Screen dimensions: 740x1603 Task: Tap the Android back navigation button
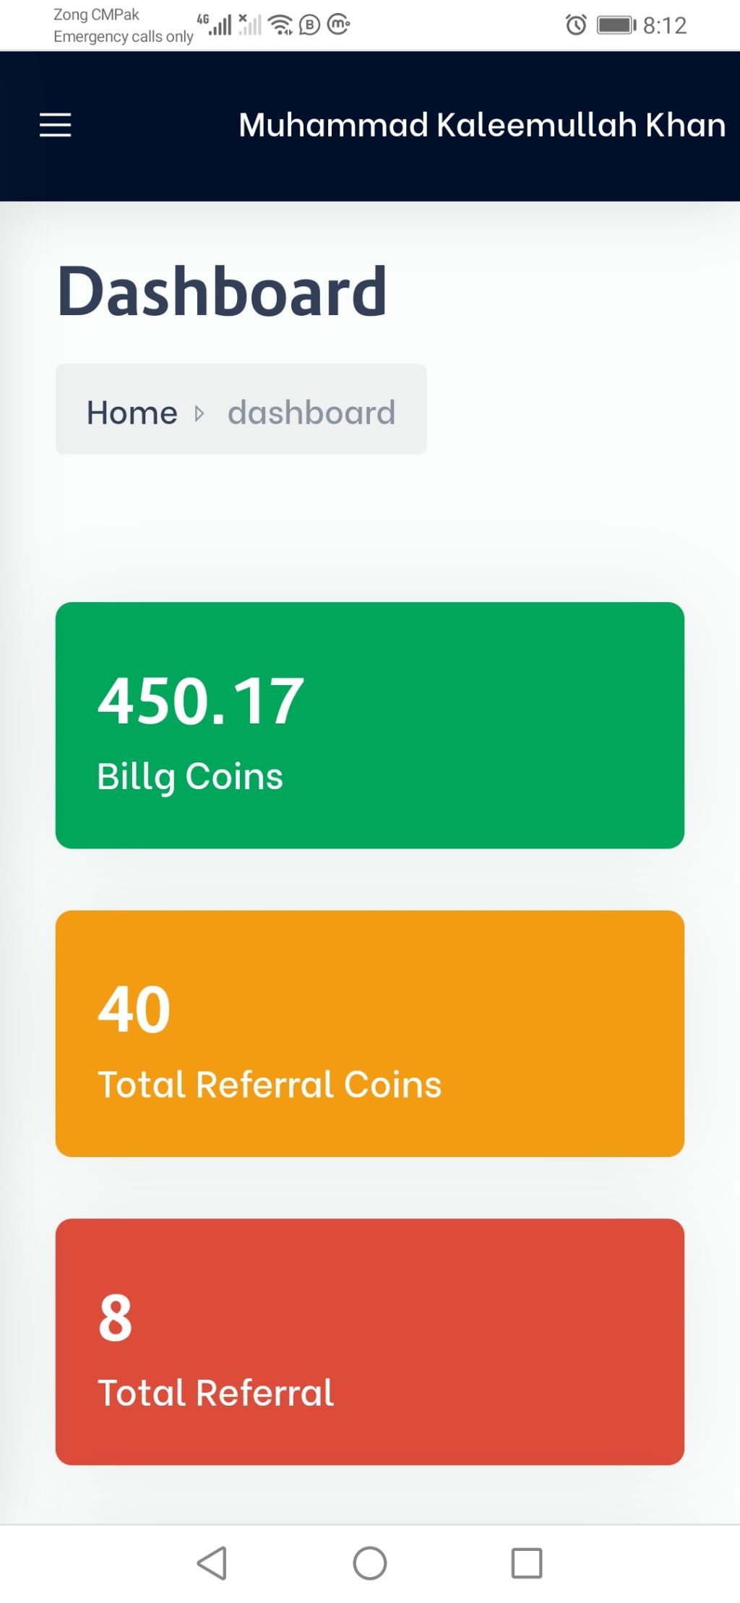coord(212,1563)
